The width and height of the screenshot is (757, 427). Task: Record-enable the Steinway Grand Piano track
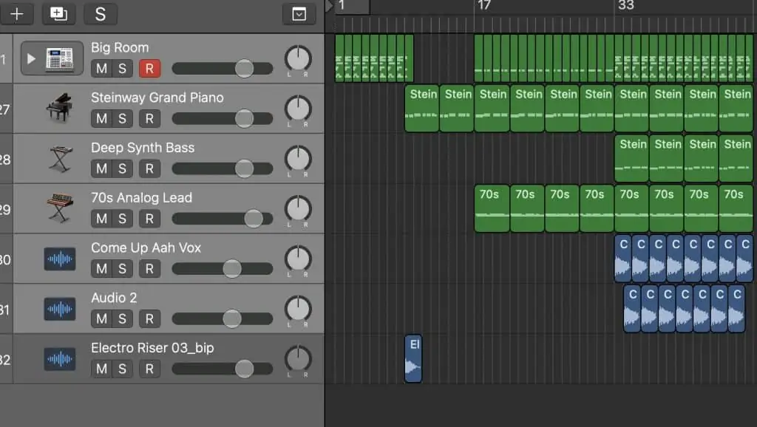pyautogui.click(x=149, y=119)
